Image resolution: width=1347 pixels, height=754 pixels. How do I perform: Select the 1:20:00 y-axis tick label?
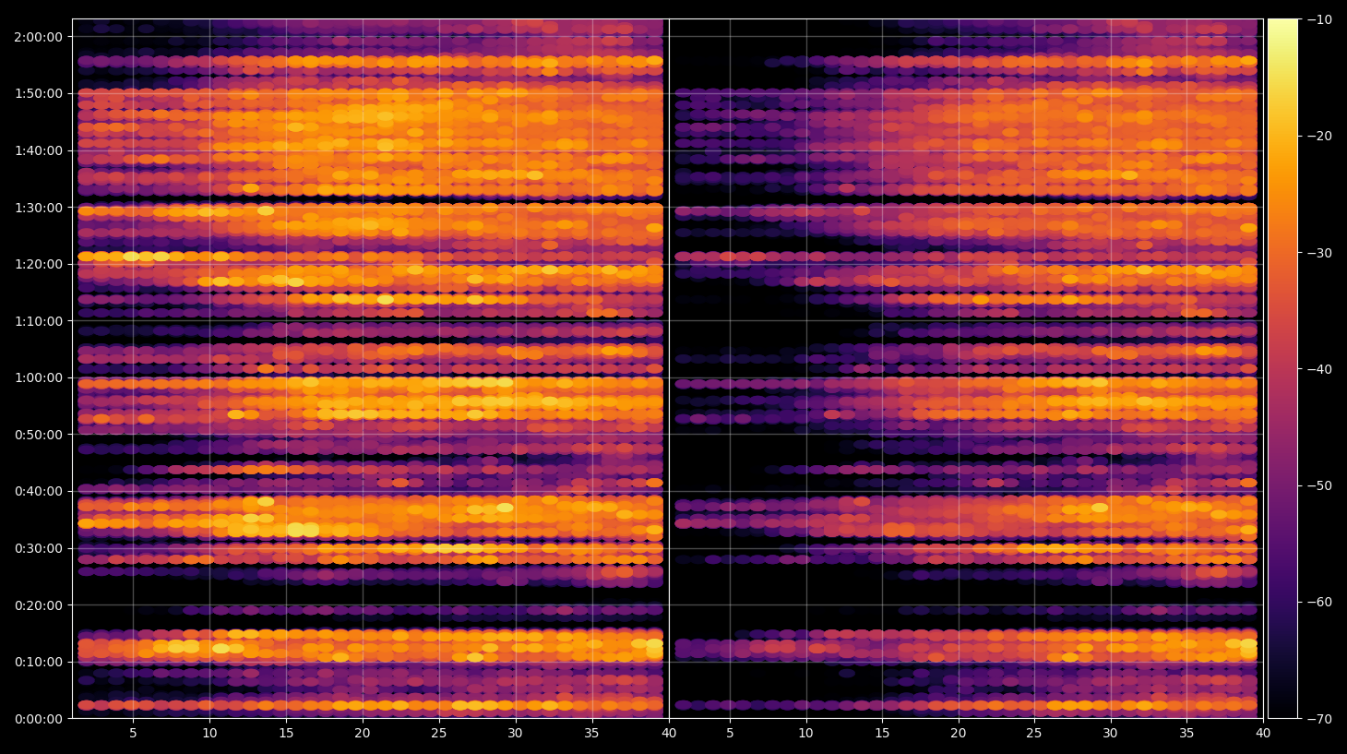tap(39, 264)
